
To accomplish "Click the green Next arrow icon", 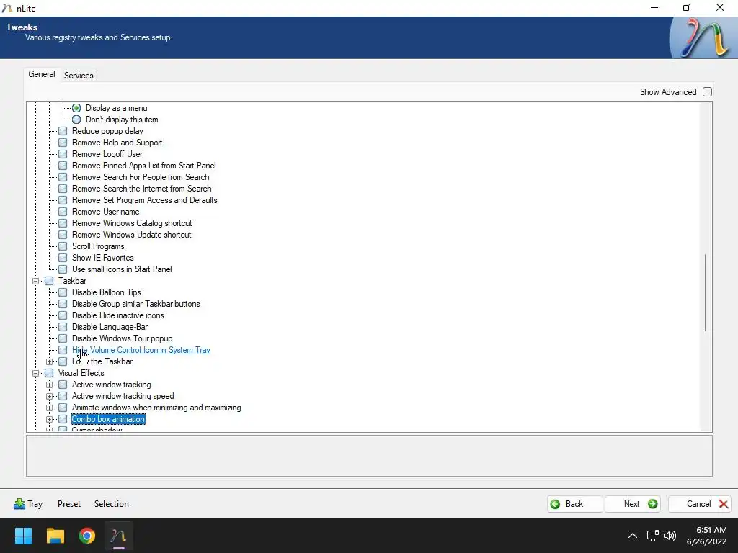I will click(x=652, y=504).
